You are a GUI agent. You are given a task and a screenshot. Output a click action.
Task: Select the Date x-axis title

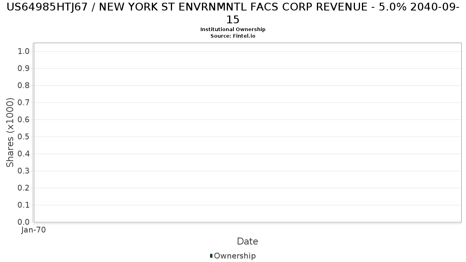[x=247, y=241]
